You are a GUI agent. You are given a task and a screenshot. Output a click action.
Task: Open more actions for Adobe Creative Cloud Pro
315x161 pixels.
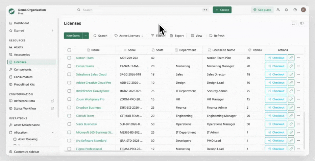coord(298,83)
